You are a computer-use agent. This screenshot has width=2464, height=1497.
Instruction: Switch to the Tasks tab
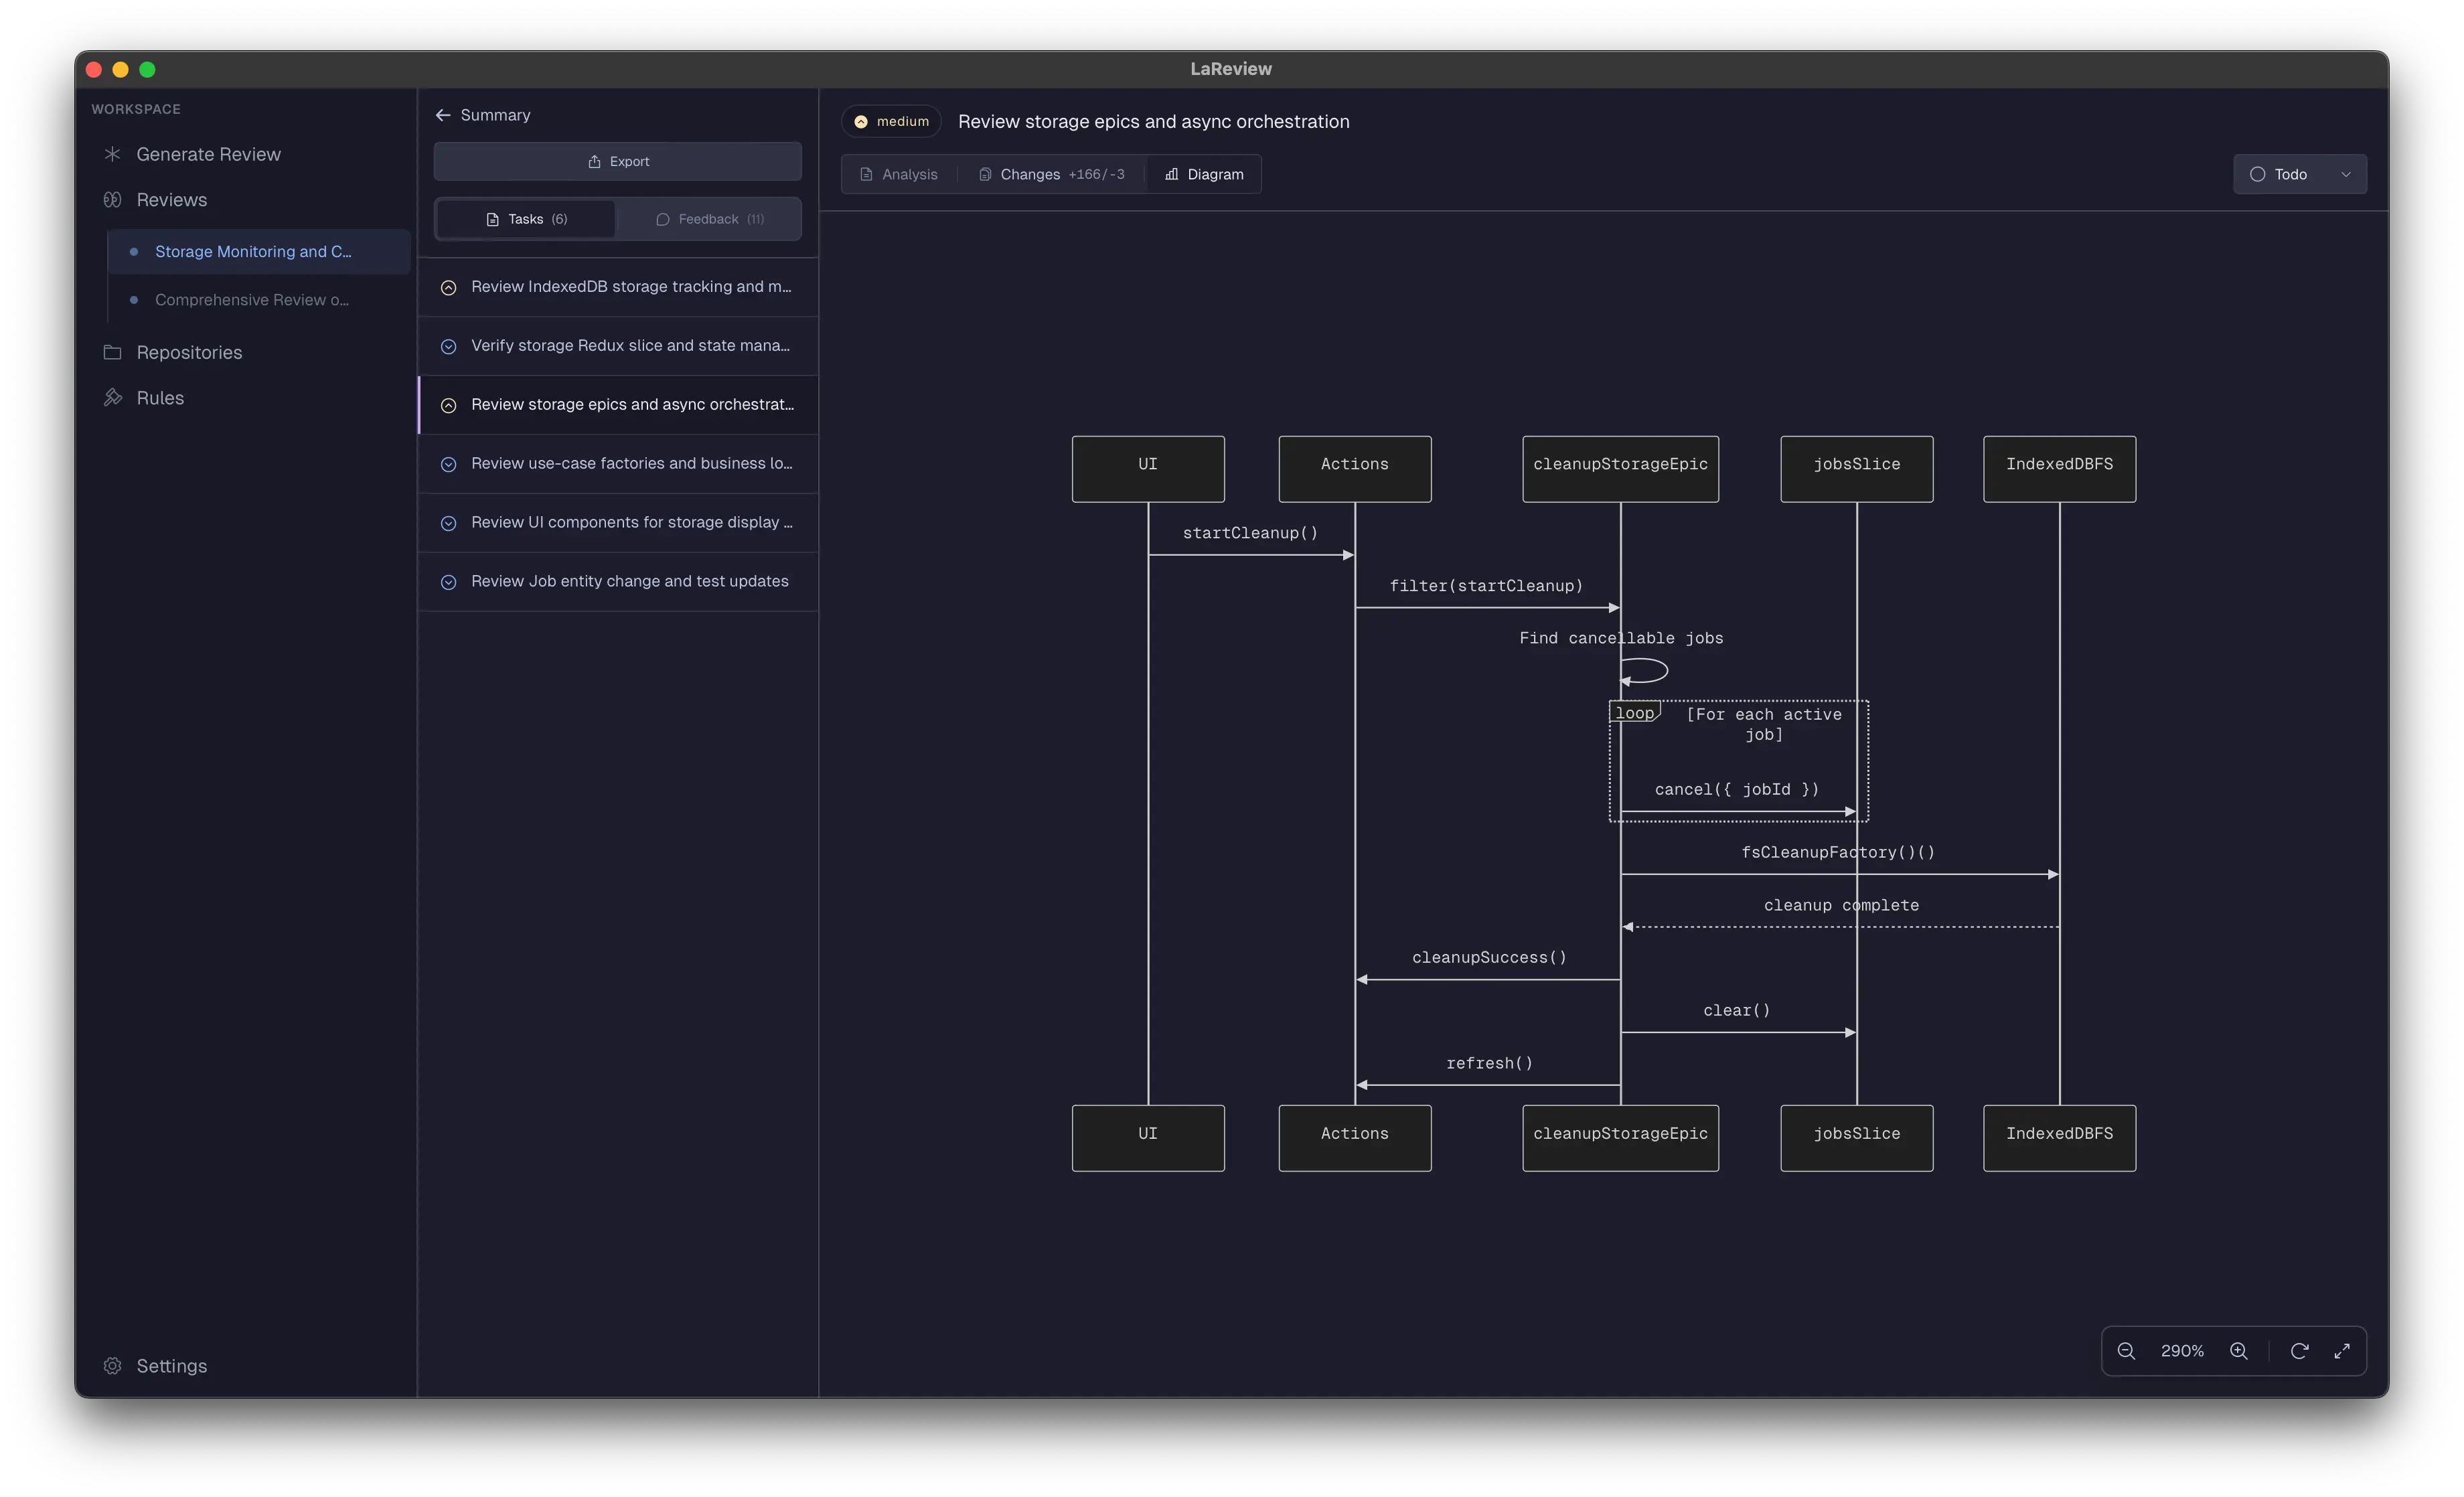526,219
